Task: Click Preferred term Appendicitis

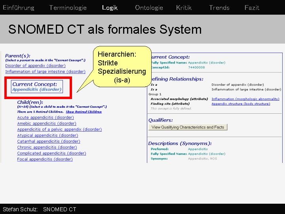Action: pos(198,149)
